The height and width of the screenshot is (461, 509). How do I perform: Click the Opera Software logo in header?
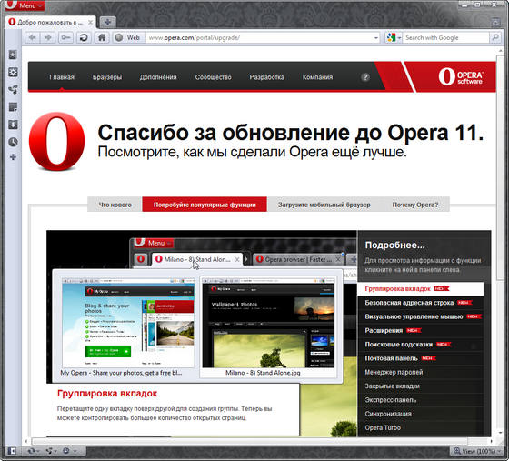[x=460, y=76]
